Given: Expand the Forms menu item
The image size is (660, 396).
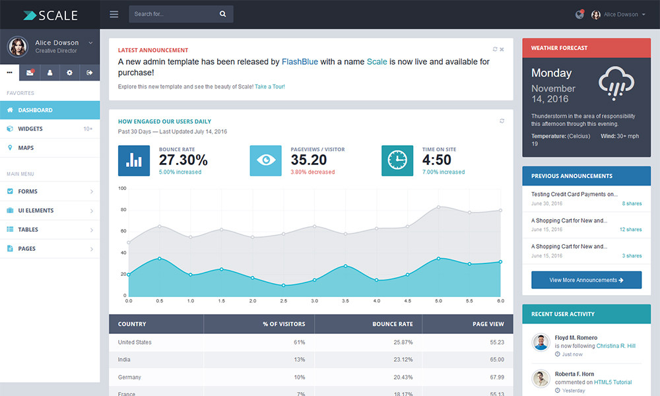Looking at the screenshot, I should (x=49, y=191).
